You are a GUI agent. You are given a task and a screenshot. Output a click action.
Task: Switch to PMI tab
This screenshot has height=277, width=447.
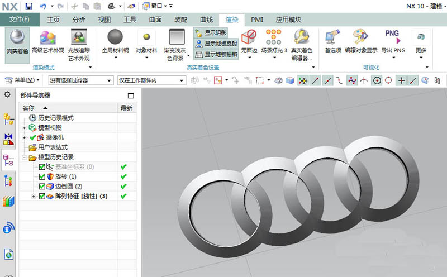pos(257,20)
